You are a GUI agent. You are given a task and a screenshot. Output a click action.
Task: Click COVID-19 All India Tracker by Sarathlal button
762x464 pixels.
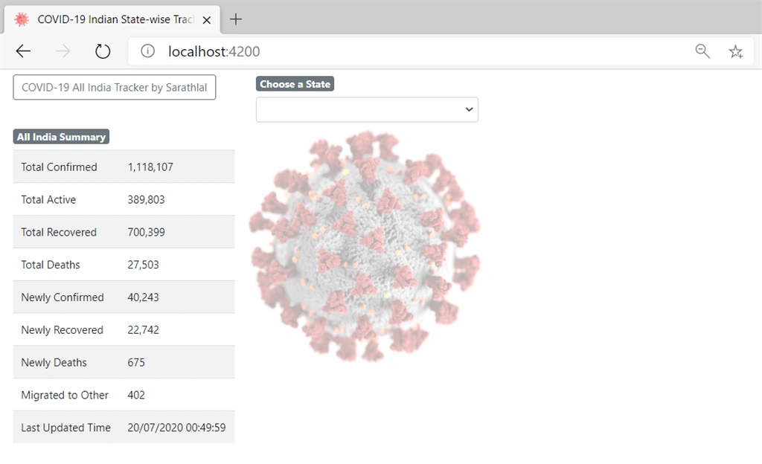114,87
